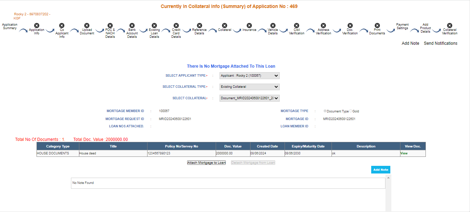This screenshot has width=470, height=212.
Task: Select the Gold mortgage type radio button
Action: click(x=351, y=111)
